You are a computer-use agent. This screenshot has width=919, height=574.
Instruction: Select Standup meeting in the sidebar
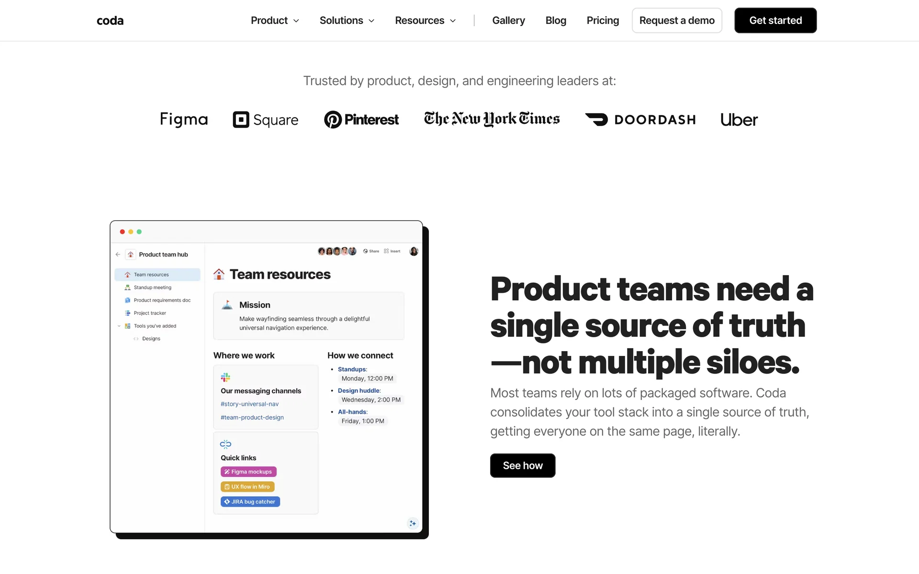[152, 287]
